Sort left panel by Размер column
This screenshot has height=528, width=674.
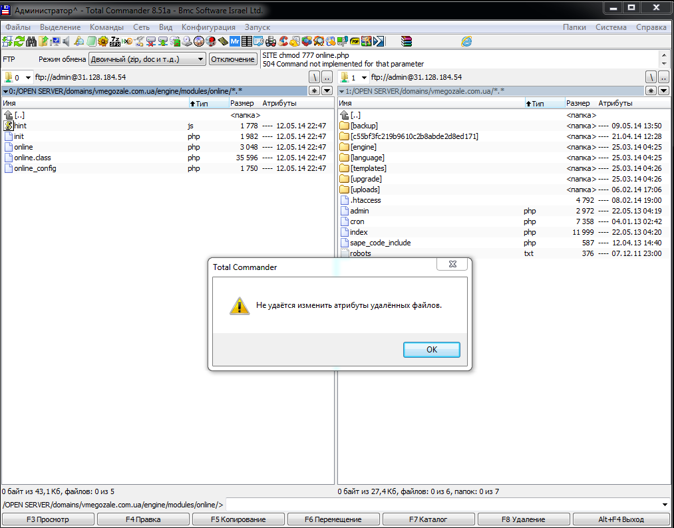point(242,104)
